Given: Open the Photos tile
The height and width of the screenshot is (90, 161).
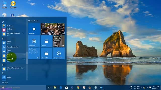Looking at the screenshot, I should pos(46,41).
